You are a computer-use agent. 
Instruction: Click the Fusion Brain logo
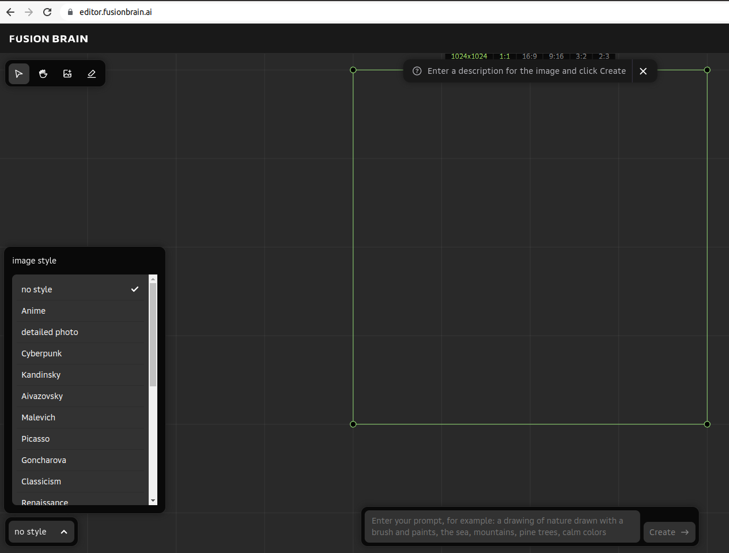(x=49, y=39)
